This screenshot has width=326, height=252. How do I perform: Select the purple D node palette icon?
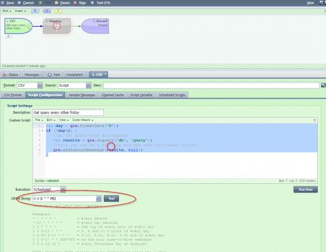pyautogui.click(x=47, y=11)
